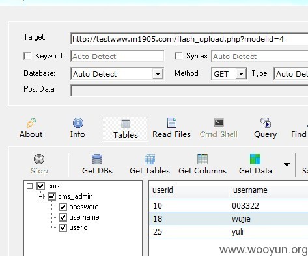The width and height of the screenshot is (308, 256).
Task: Open the Cmd Shell terminal icon
Action: (219, 122)
